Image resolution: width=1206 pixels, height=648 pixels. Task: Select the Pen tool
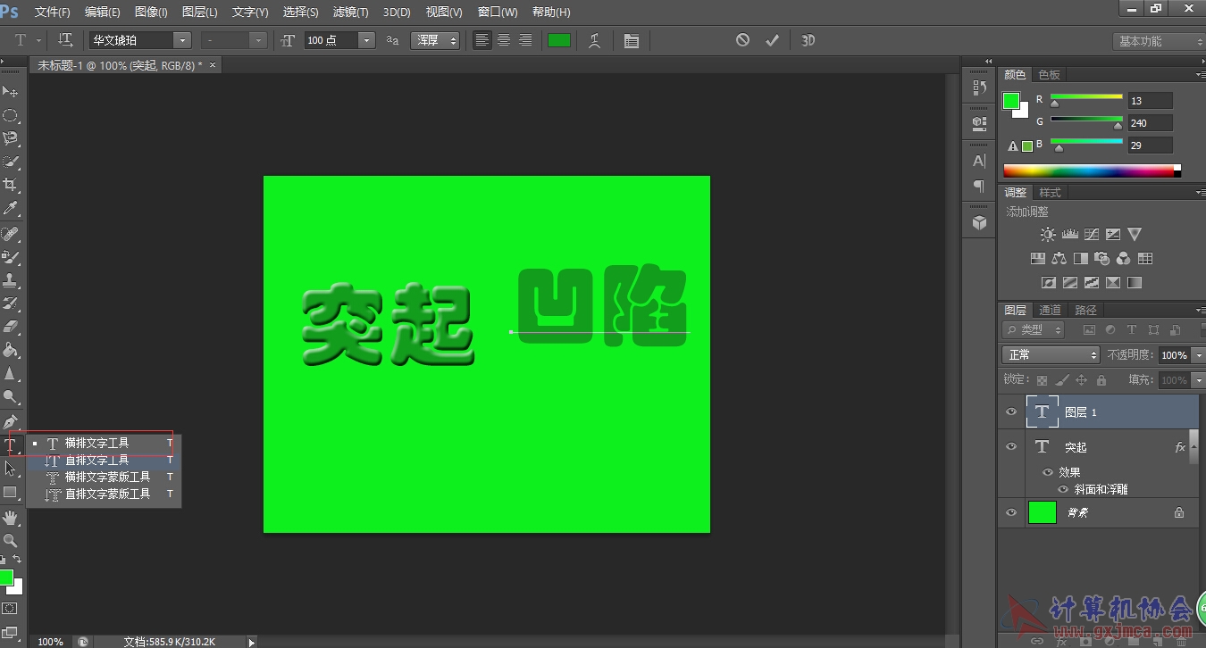point(11,421)
